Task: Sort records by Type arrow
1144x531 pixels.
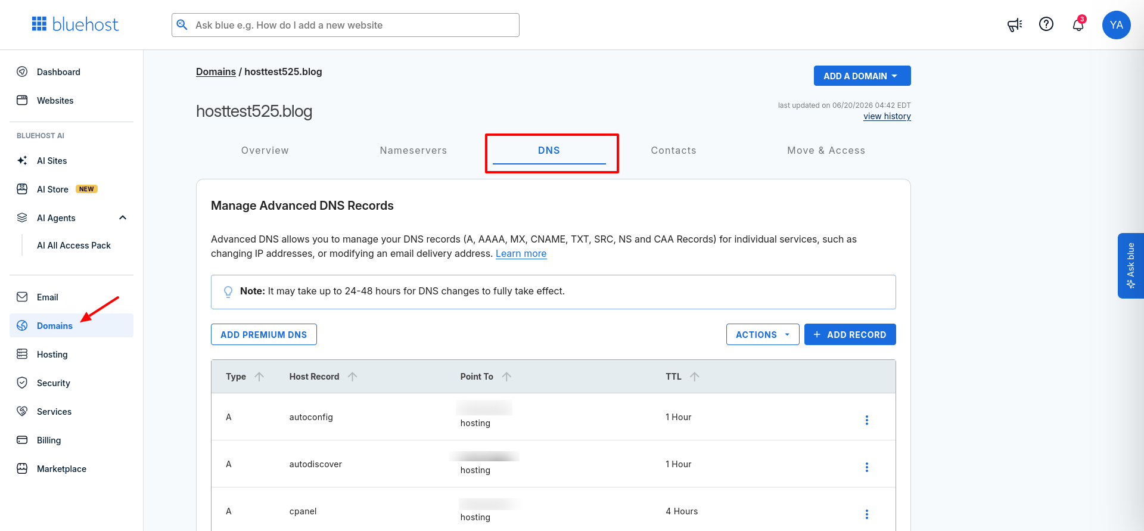Action: click(x=259, y=377)
